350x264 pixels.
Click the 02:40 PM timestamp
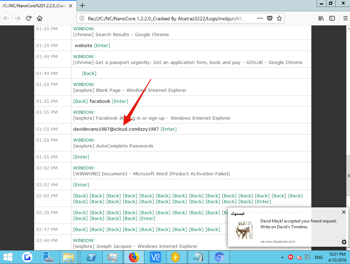47,241
